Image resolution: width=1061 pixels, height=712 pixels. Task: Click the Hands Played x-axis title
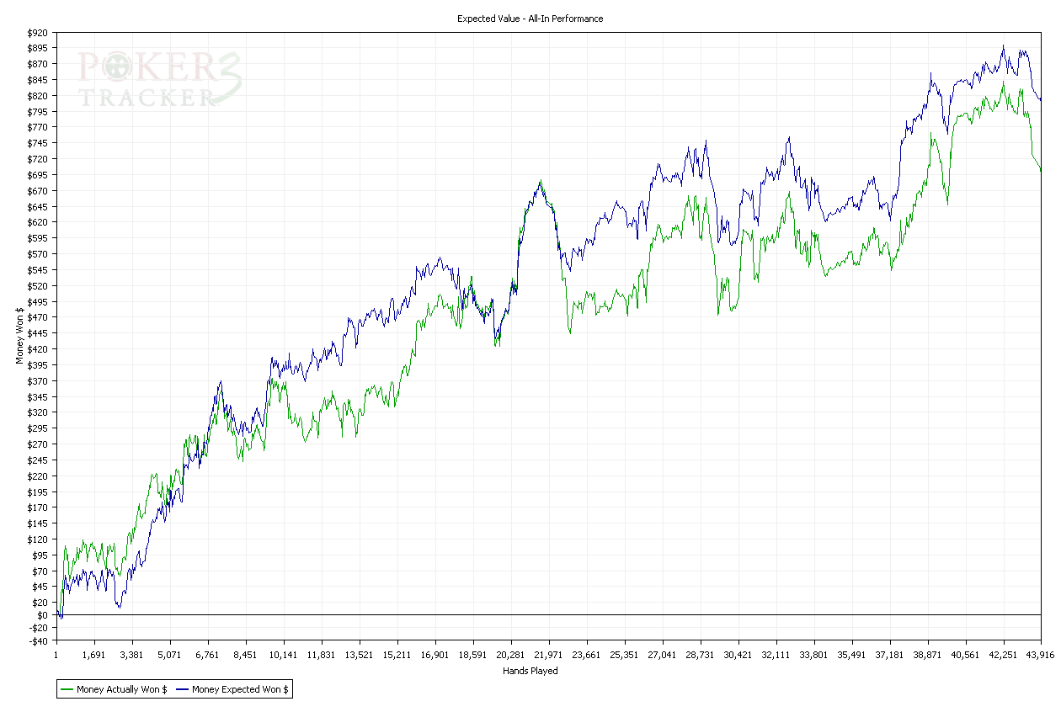click(x=530, y=671)
